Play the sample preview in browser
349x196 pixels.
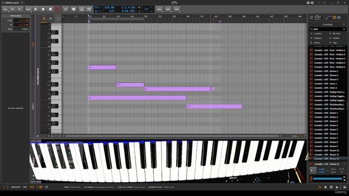[312, 170]
